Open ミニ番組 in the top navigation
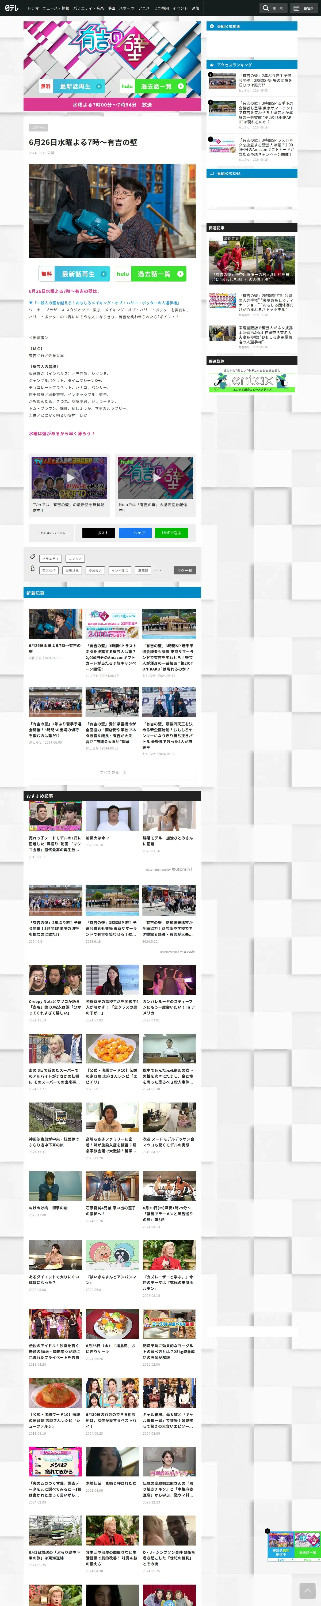The width and height of the screenshot is (321, 1606). tap(161, 8)
